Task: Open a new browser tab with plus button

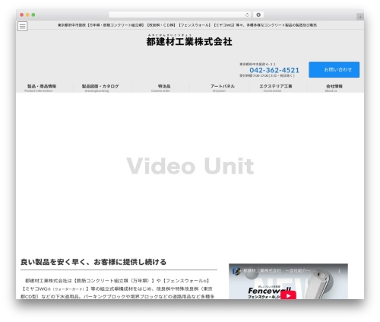Action: [360, 17]
